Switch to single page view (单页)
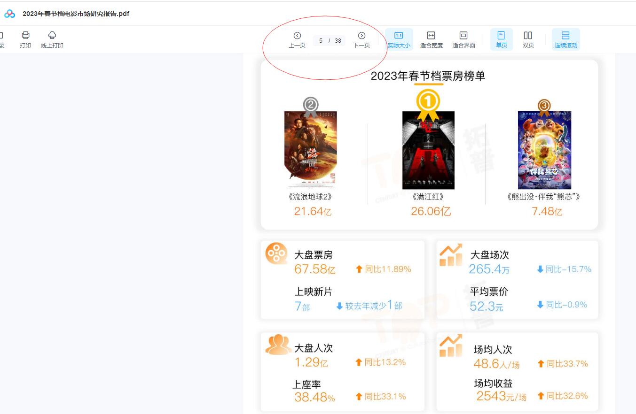 [502, 39]
